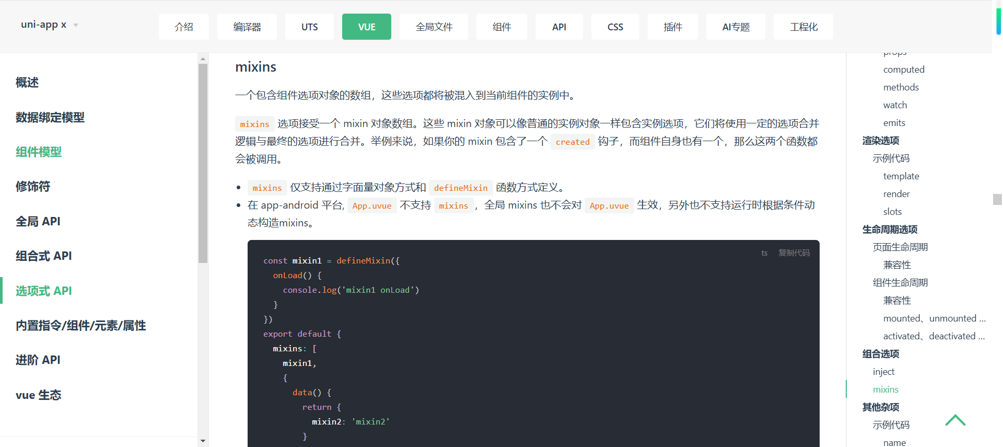1003x447 pixels.
Task: Jump to 页面生命周期 in the outline
Action: point(900,247)
